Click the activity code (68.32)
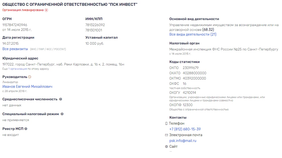 [208, 30]
